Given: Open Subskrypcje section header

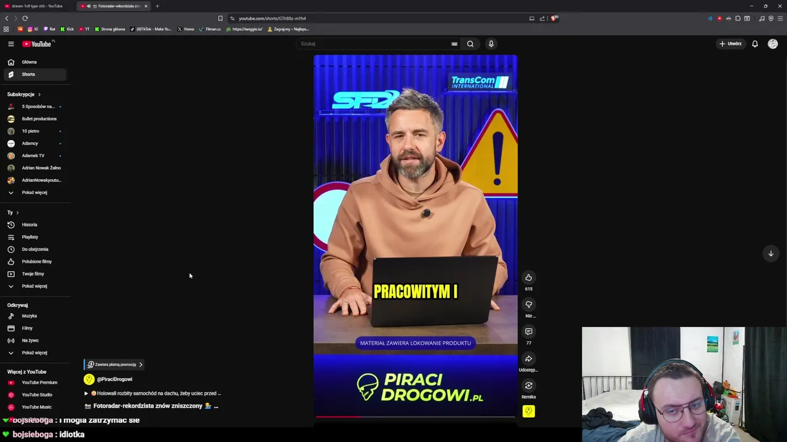Looking at the screenshot, I should pyautogui.click(x=24, y=95).
